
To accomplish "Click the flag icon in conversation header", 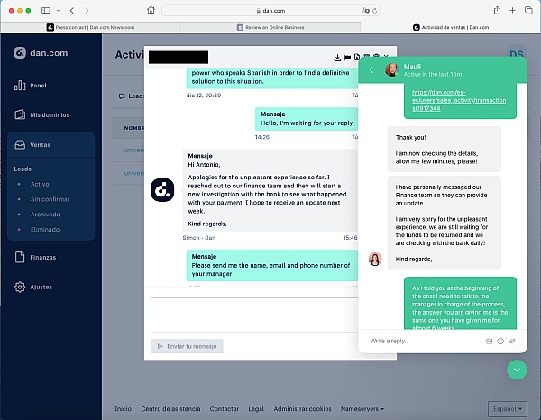I will [347, 58].
